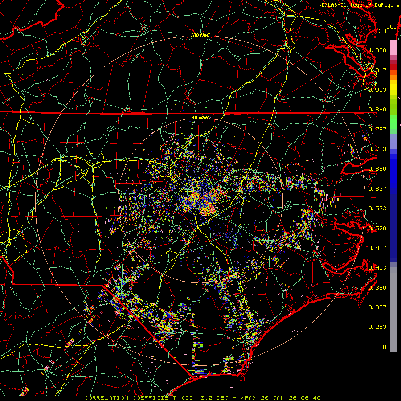Select the 0.840 scale value

[377, 110]
